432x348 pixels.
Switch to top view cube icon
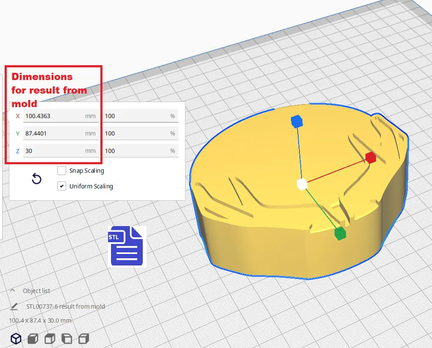coord(50,339)
